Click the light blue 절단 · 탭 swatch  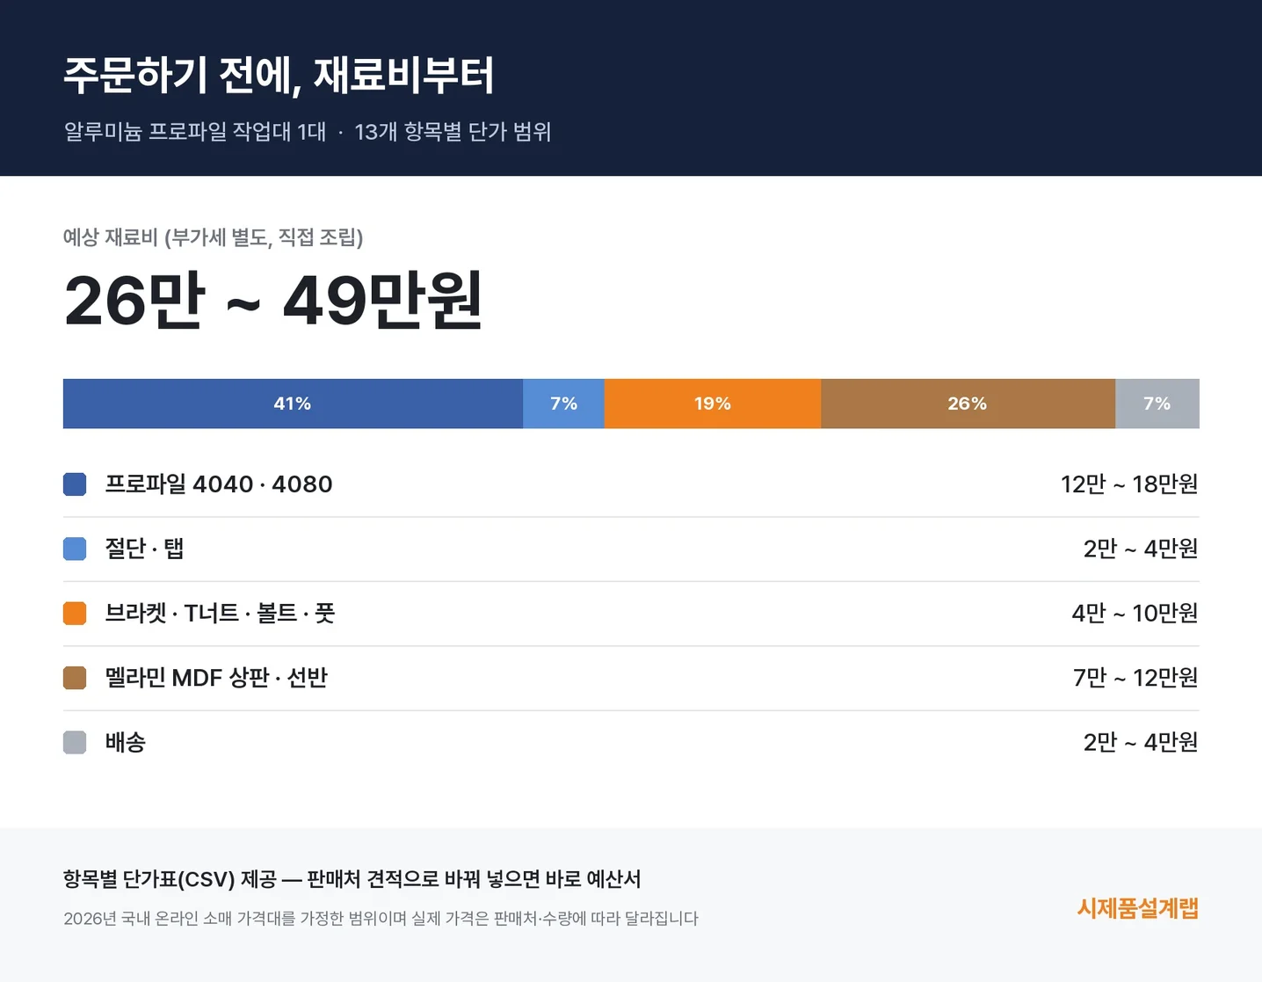point(75,549)
